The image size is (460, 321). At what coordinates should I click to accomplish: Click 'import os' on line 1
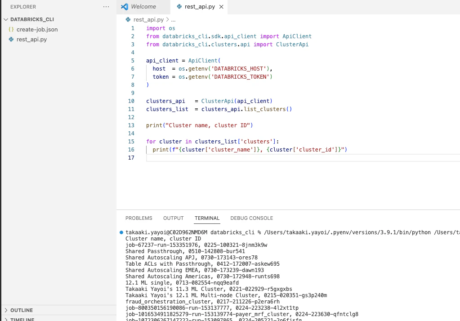click(161, 28)
